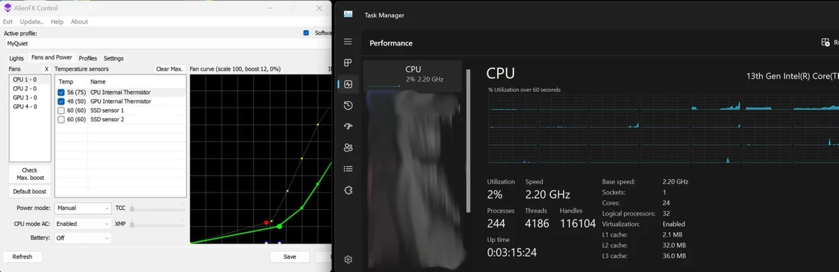839x272 pixels.
Task: Enable SSD sensor 1 checkbox
Action: [62, 110]
